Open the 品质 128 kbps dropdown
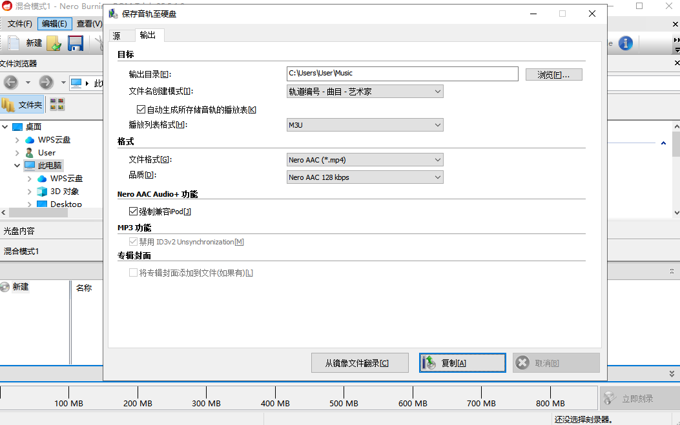 pos(365,177)
